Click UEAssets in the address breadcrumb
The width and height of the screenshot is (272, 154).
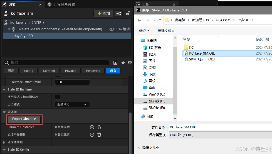click(x=223, y=20)
